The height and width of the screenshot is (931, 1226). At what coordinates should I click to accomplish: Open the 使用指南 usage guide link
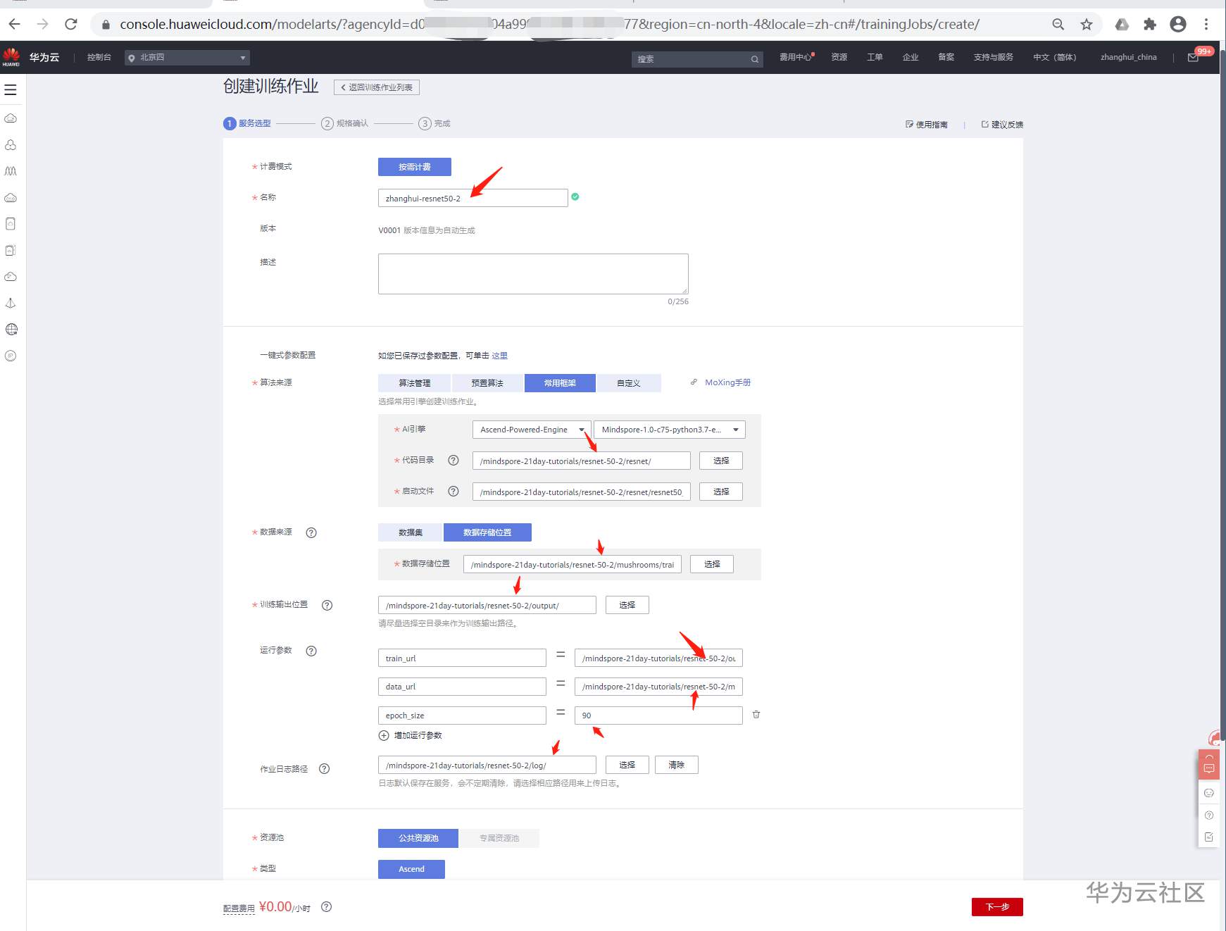tap(927, 125)
